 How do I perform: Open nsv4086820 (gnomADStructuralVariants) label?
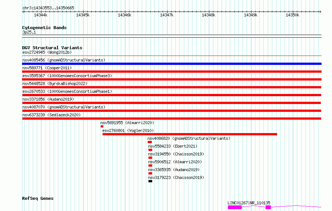(x=189, y=138)
